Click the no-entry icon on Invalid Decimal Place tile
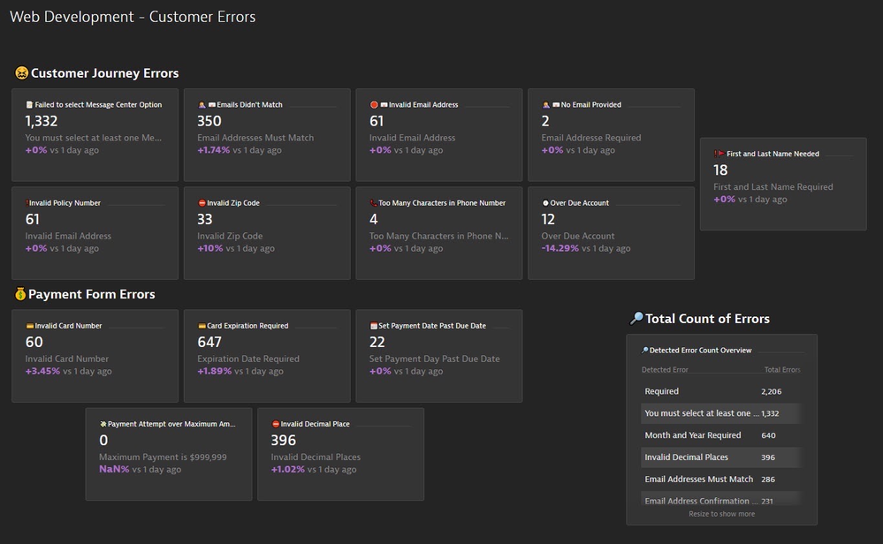The image size is (883, 544). (x=276, y=424)
